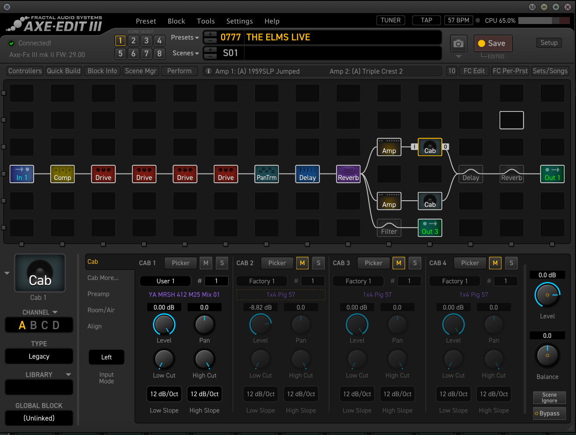
Task: Open the Block menu
Action: [x=177, y=21]
